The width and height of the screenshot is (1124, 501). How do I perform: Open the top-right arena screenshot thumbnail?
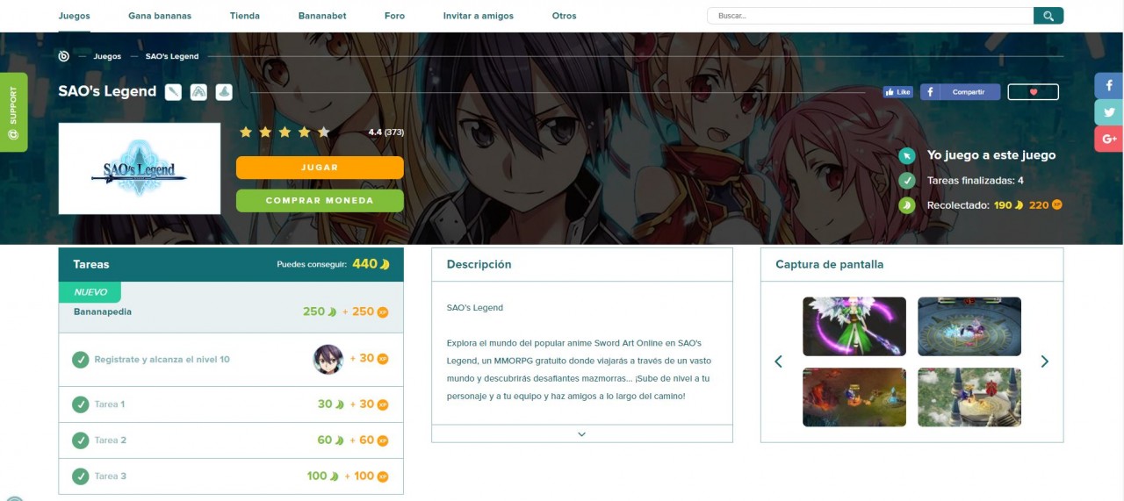click(x=969, y=326)
